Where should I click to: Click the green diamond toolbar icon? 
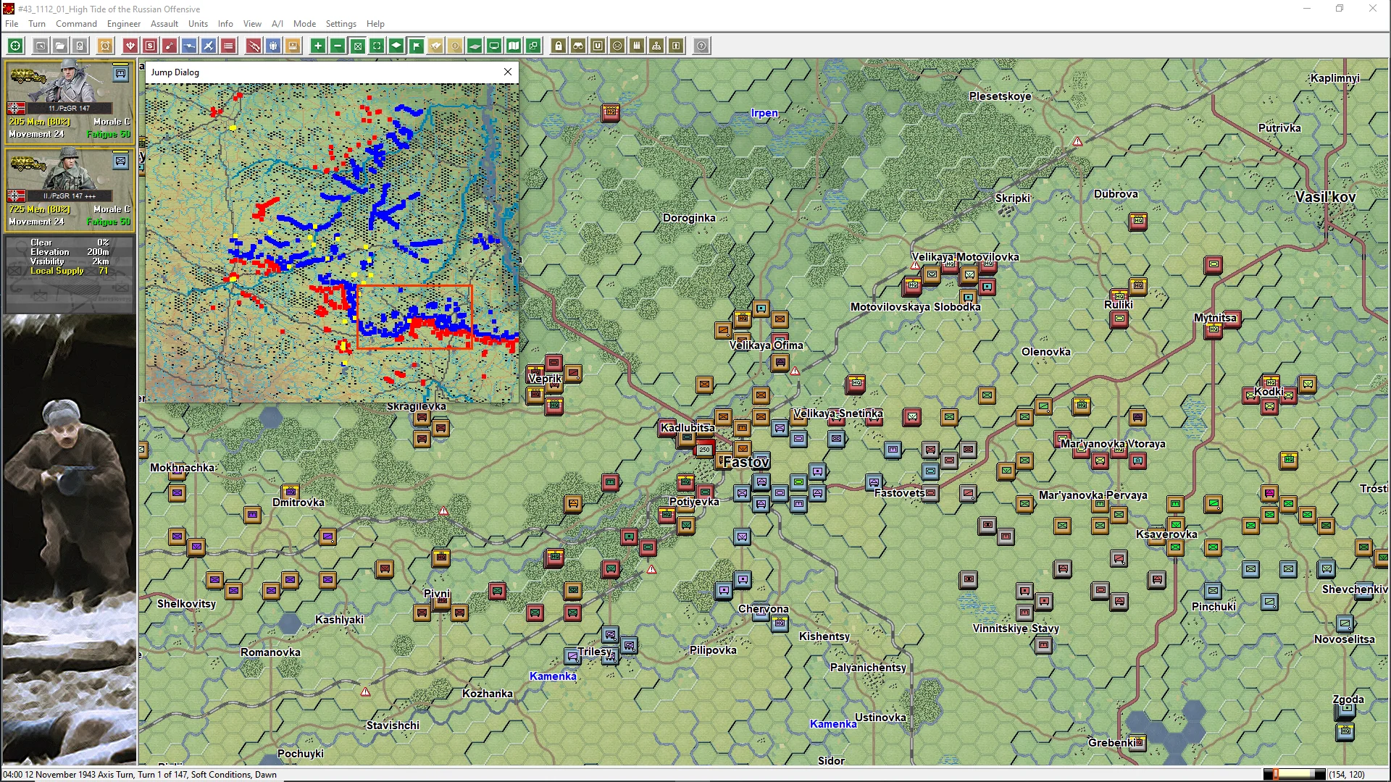(396, 46)
